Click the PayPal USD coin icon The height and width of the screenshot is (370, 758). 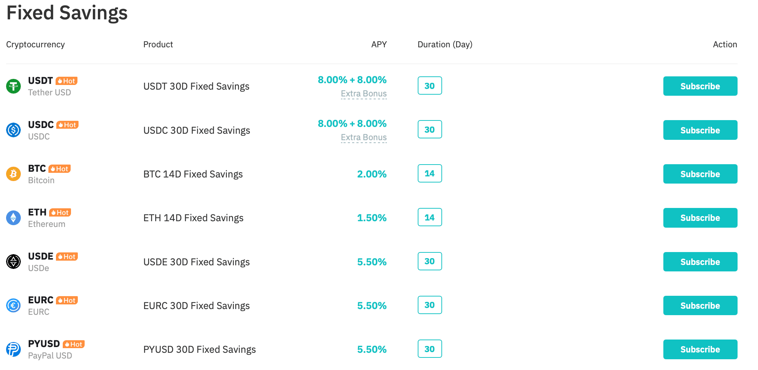tap(14, 349)
